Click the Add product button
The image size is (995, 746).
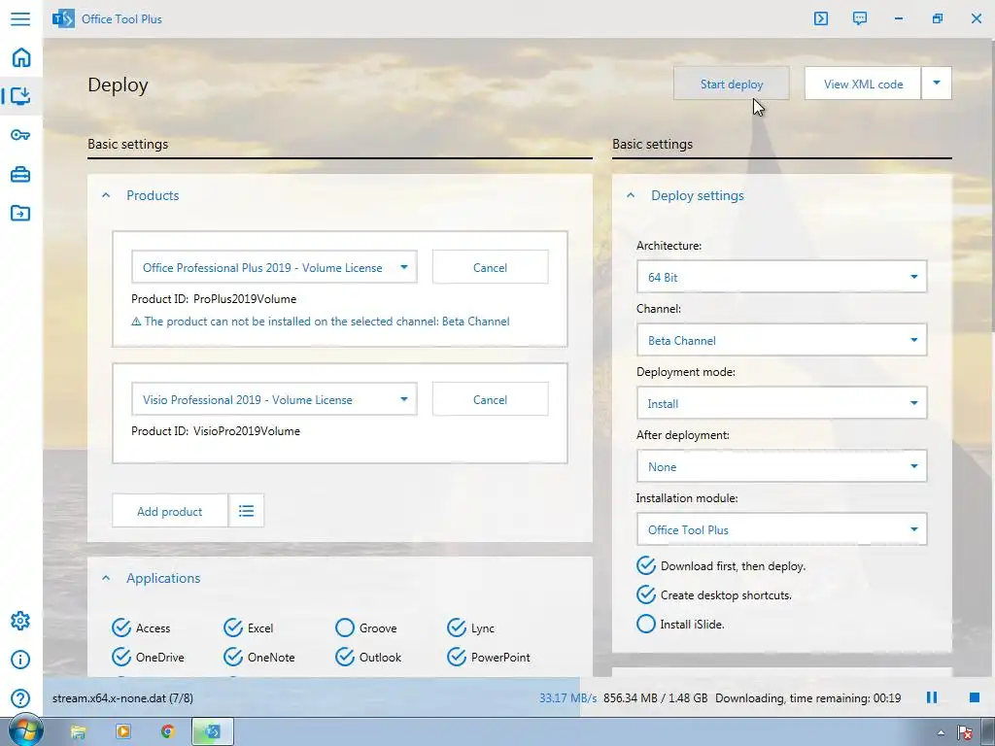170,511
